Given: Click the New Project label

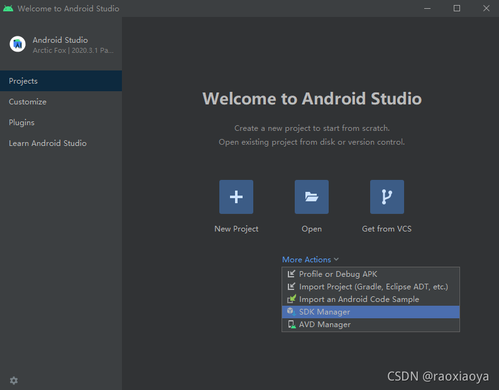Looking at the screenshot, I should [x=236, y=229].
